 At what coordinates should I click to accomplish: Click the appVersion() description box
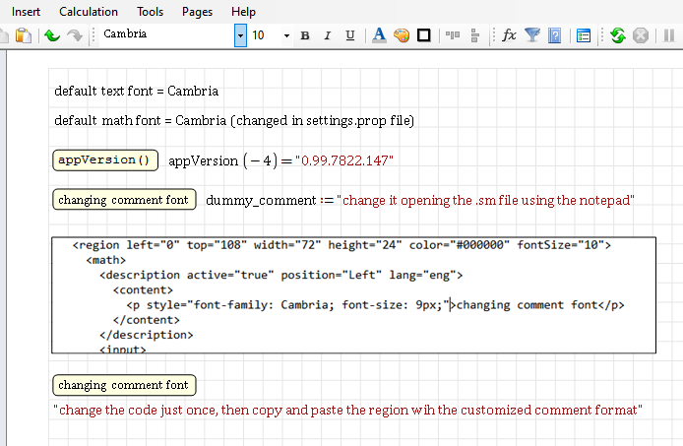pyautogui.click(x=105, y=159)
